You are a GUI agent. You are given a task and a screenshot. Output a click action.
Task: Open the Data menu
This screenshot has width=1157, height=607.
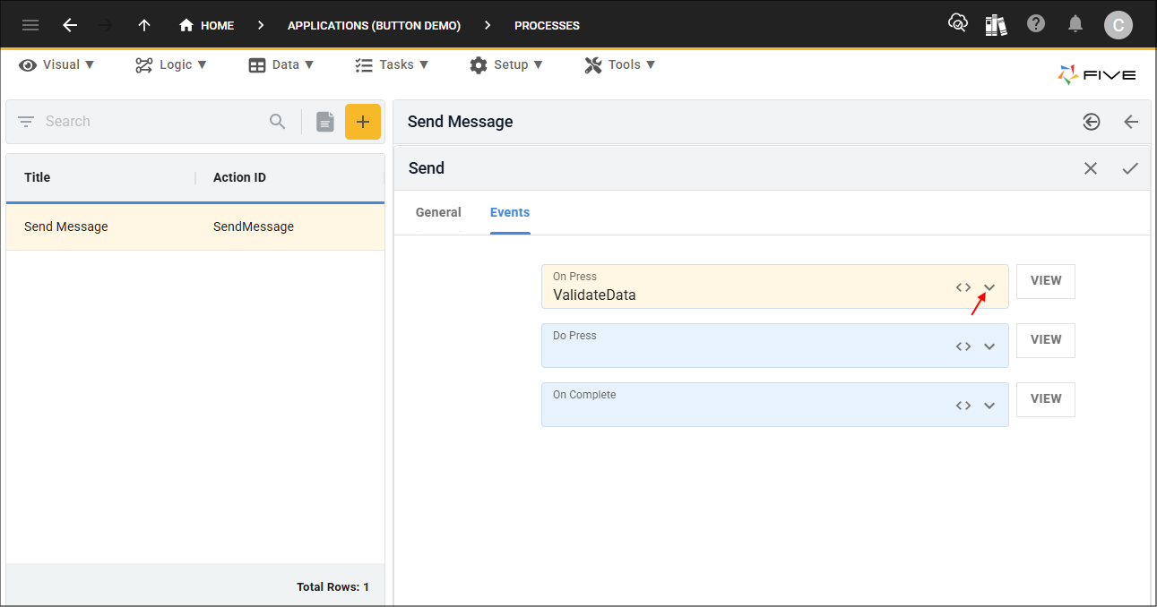click(281, 64)
